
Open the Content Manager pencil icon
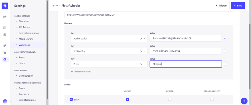[x=5, y=17]
